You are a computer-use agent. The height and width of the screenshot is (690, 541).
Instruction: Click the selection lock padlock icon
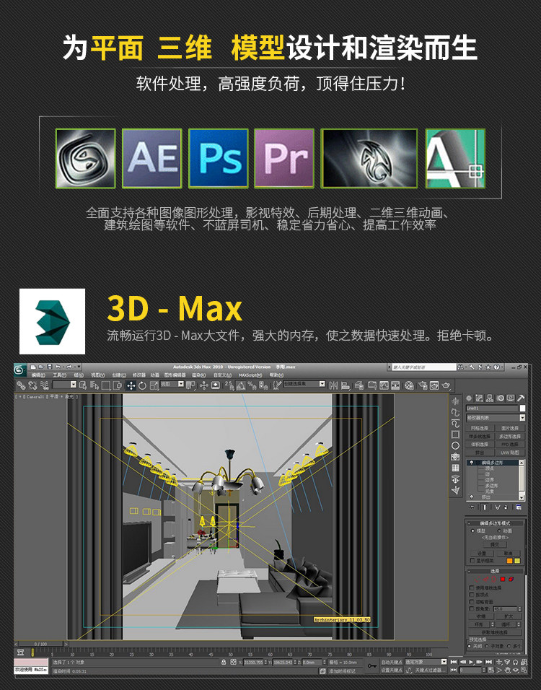(224, 662)
